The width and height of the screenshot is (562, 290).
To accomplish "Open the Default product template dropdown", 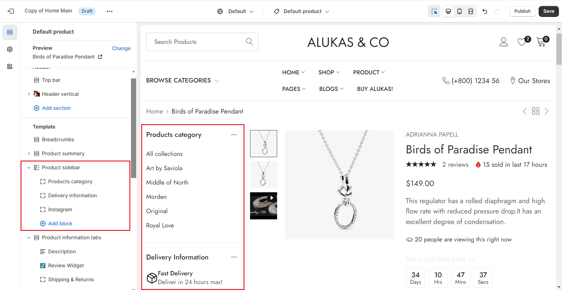I will coord(301,12).
